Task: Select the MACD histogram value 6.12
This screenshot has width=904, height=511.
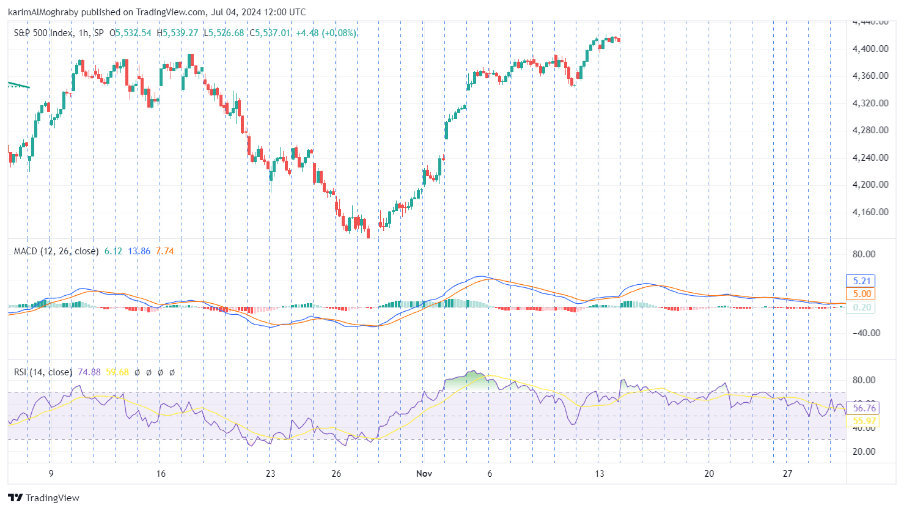Action: (113, 251)
